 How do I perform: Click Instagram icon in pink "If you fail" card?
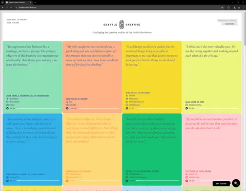point(187,177)
